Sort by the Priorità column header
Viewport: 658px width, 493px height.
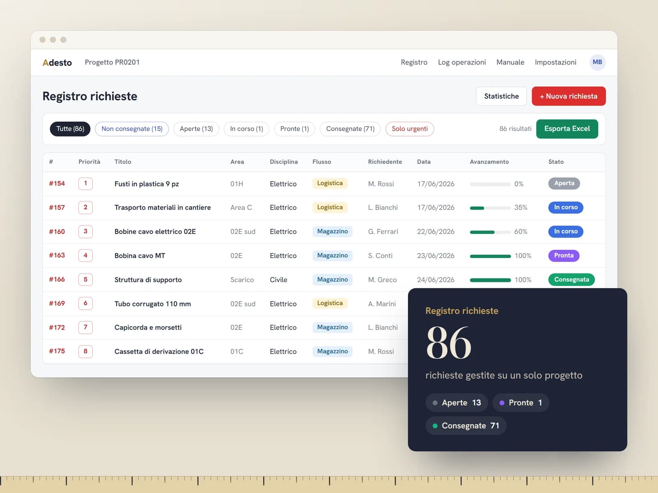(x=89, y=162)
